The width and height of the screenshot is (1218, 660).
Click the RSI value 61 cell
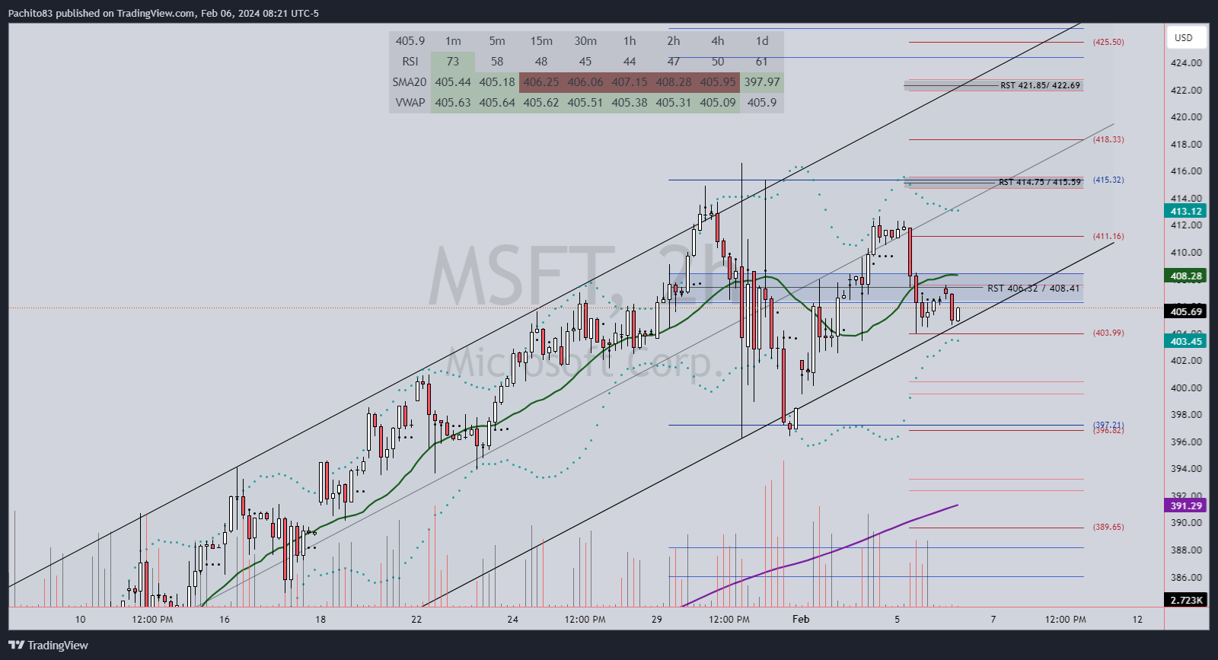762,62
